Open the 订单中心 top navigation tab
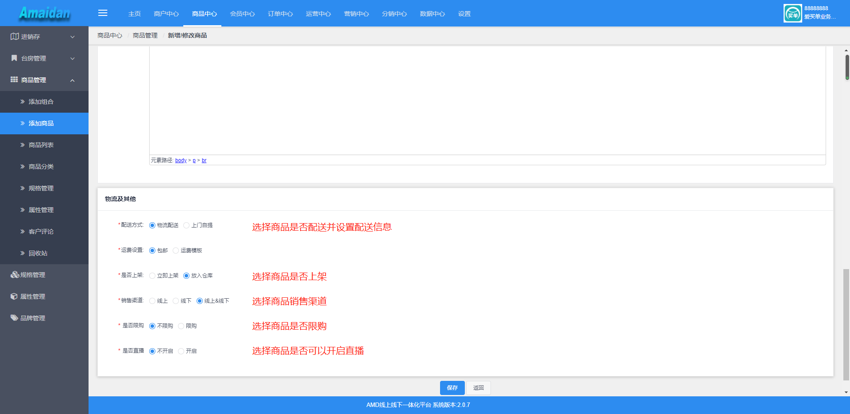 point(281,14)
